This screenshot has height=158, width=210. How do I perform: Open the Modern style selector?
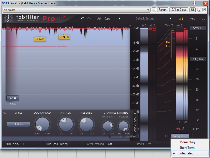(18, 124)
